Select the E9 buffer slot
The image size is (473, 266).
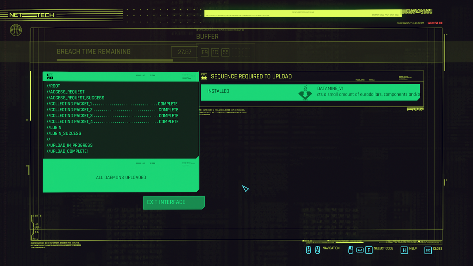(205, 52)
